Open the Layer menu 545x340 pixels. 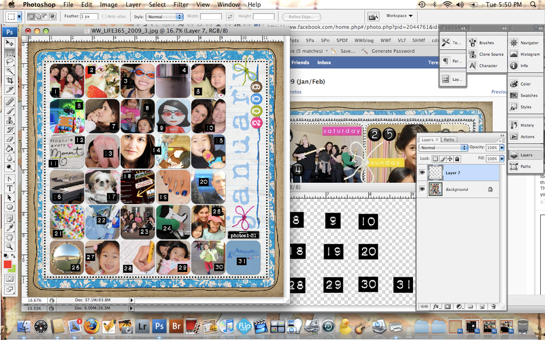[133, 4]
